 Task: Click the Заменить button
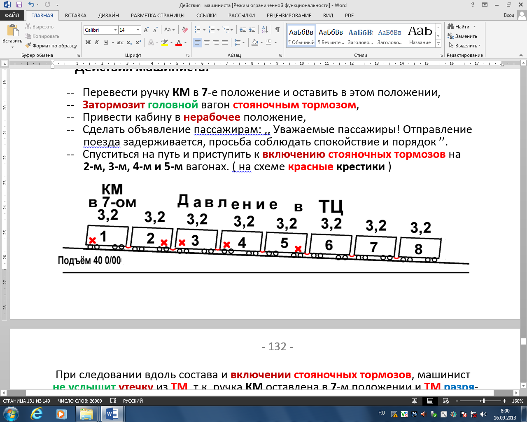tap(462, 36)
